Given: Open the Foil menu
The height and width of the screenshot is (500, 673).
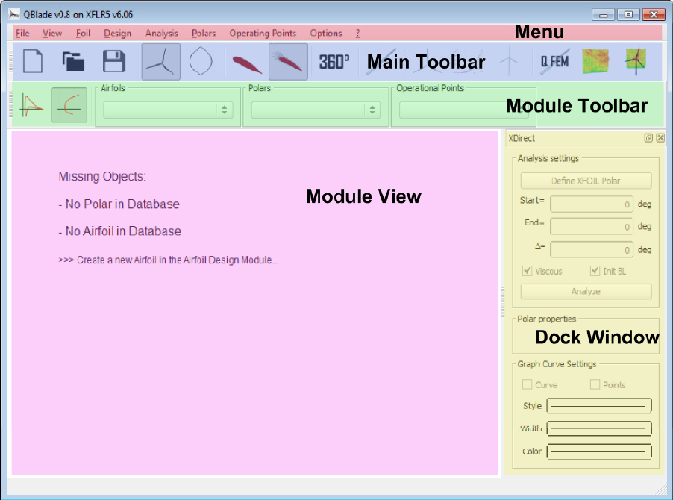Looking at the screenshot, I should tap(83, 33).
